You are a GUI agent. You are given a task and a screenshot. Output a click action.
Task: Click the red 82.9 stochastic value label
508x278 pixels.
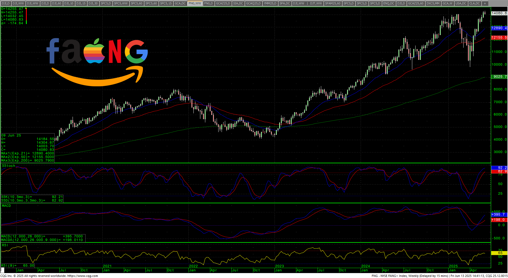(x=499, y=172)
